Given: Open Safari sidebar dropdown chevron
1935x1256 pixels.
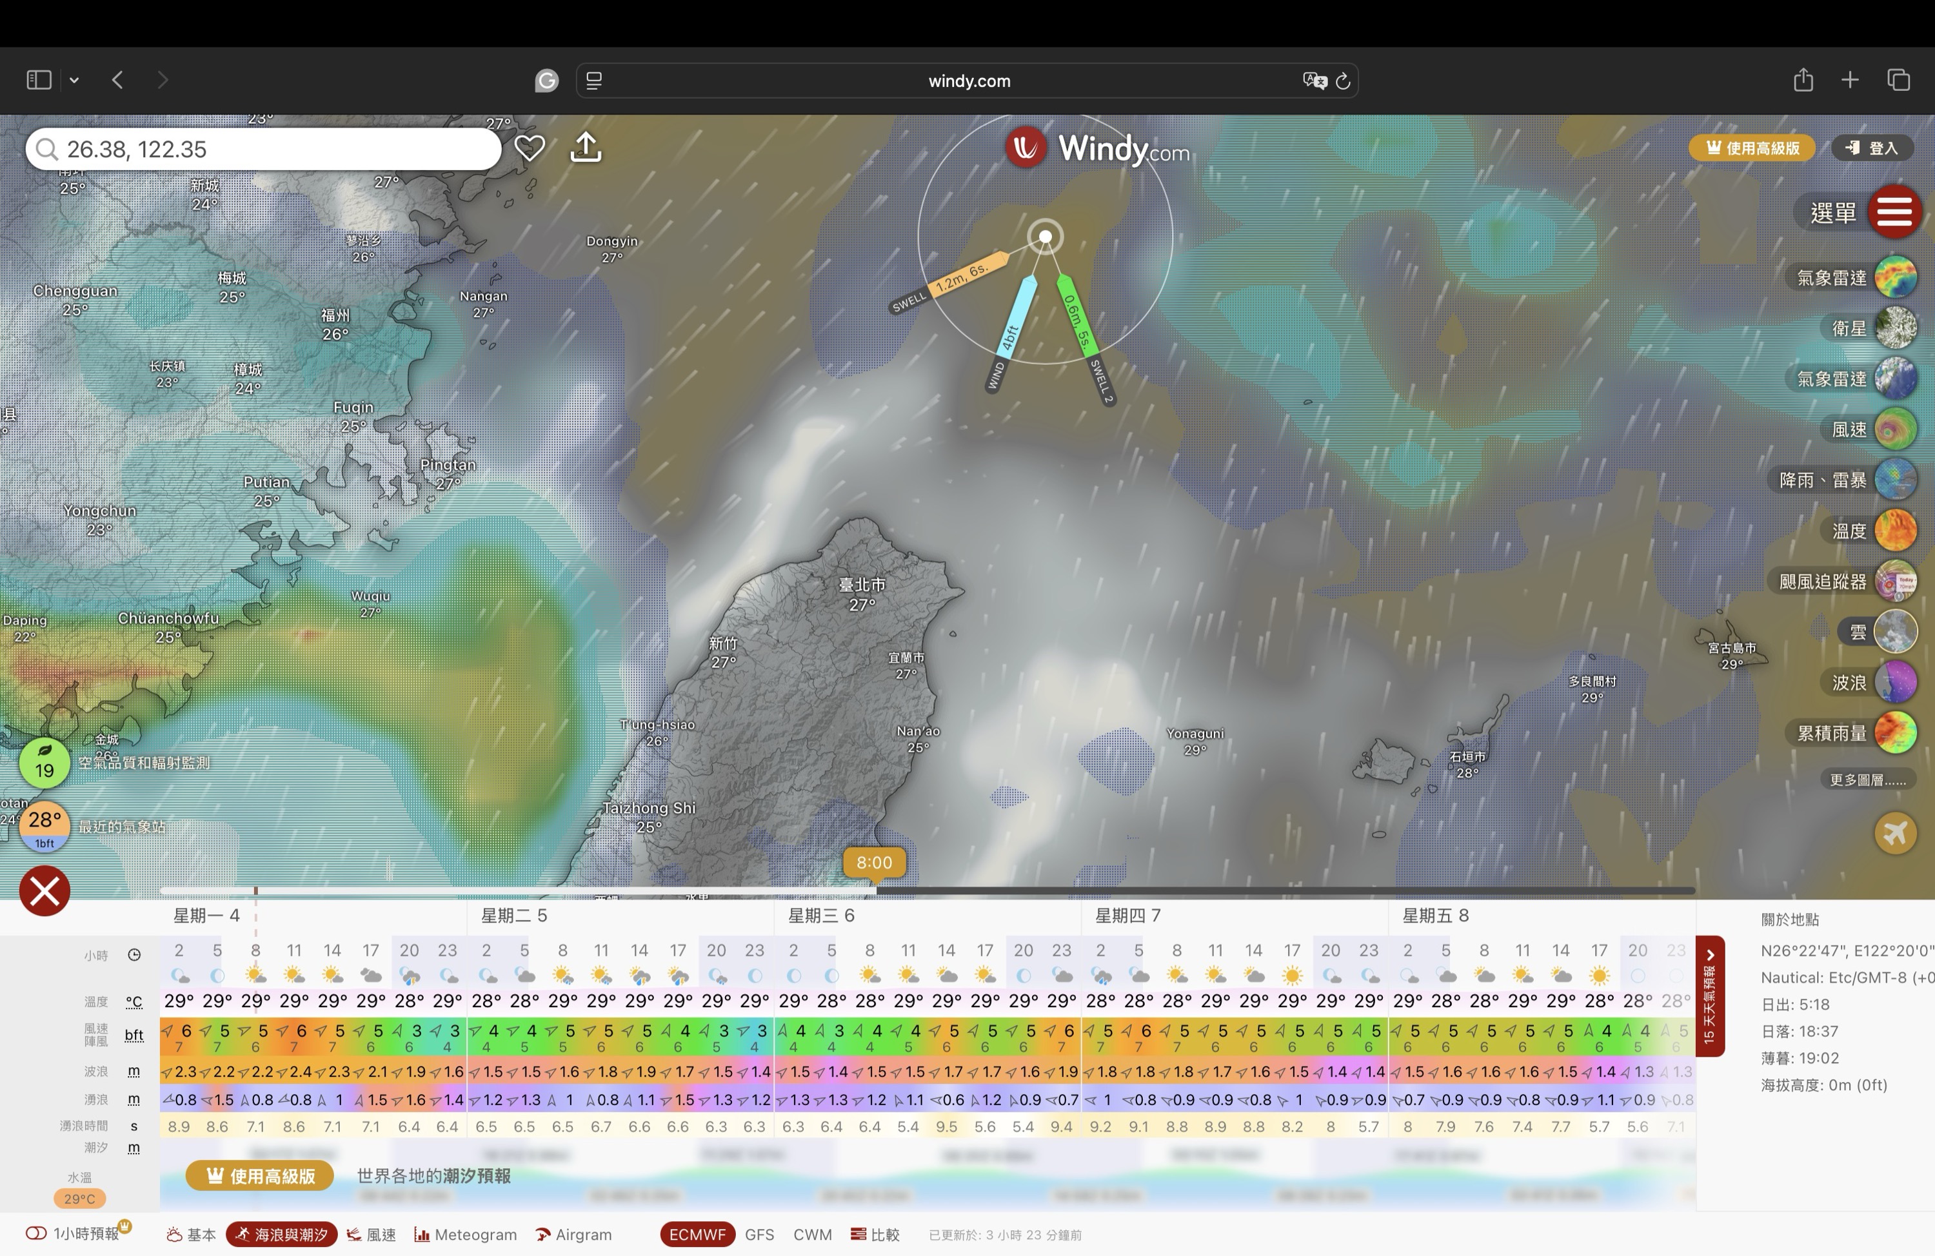Looking at the screenshot, I should (74, 80).
